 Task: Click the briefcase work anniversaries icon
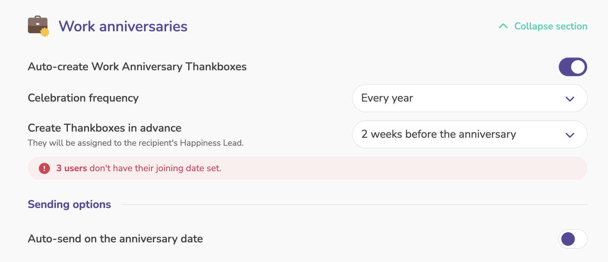click(38, 26)
